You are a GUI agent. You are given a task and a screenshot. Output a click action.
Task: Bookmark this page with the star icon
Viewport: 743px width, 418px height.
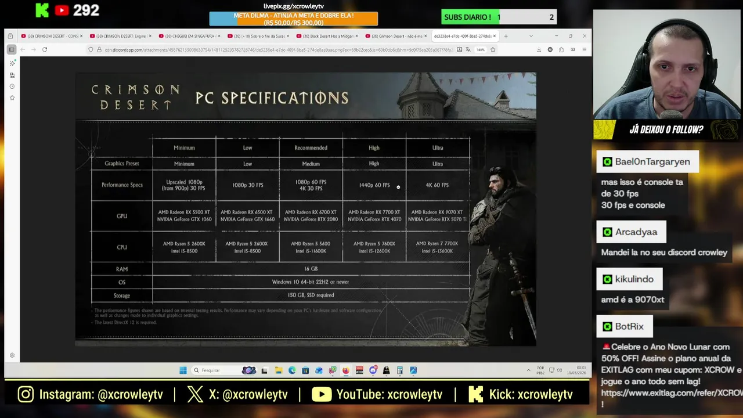click(493, 49)
